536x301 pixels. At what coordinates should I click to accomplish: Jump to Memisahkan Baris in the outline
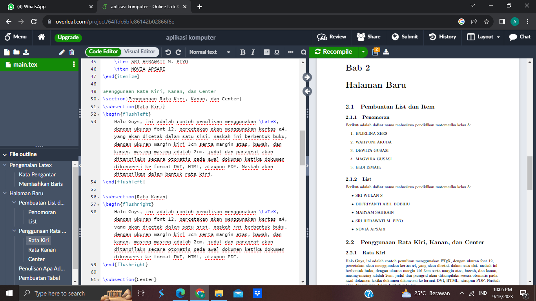(41, 184)
